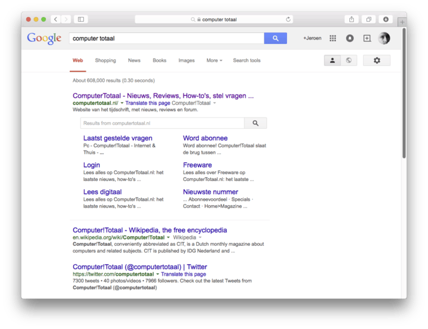Open dropdown arrow after Computer!Totaal publisher name
Screen dimensions: 428x329
(x=215, y=103)
